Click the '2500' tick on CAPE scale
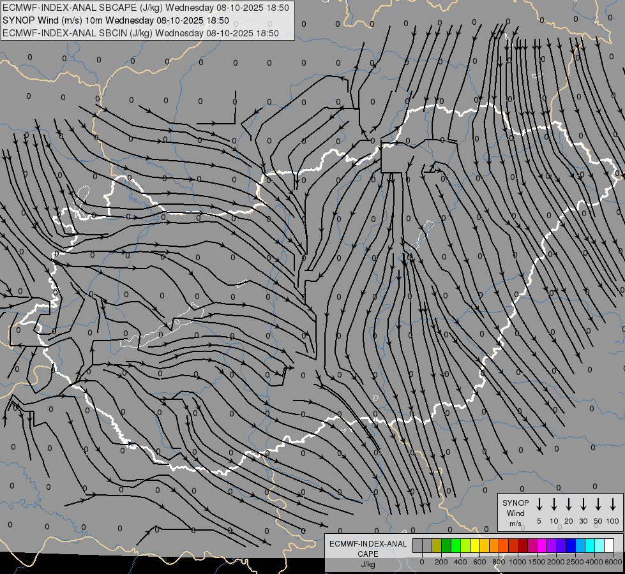Image resolution: width=625 pixels, height=574 pixels. [x=575, y=562]
